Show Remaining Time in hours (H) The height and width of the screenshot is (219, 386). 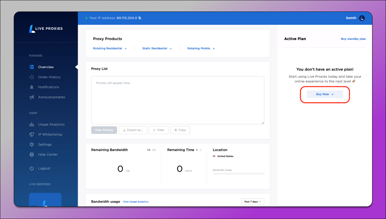pos(200,150)
